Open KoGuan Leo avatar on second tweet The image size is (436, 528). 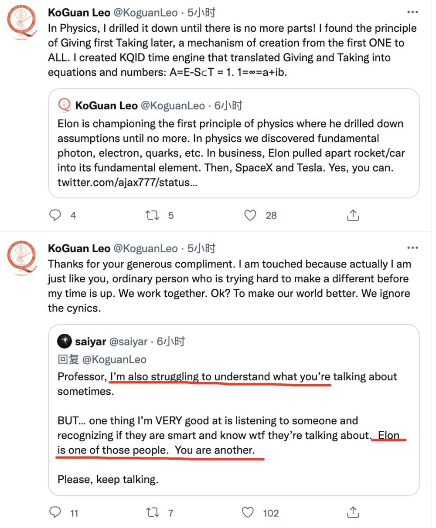(22, 259)
